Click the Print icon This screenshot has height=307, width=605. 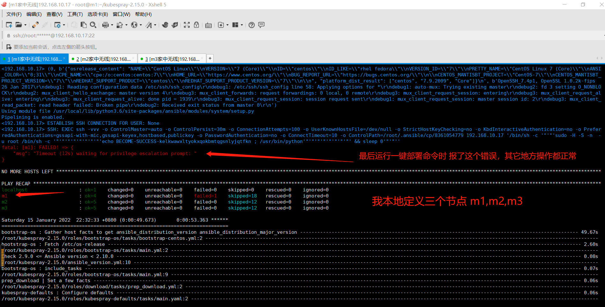(106, 25)
